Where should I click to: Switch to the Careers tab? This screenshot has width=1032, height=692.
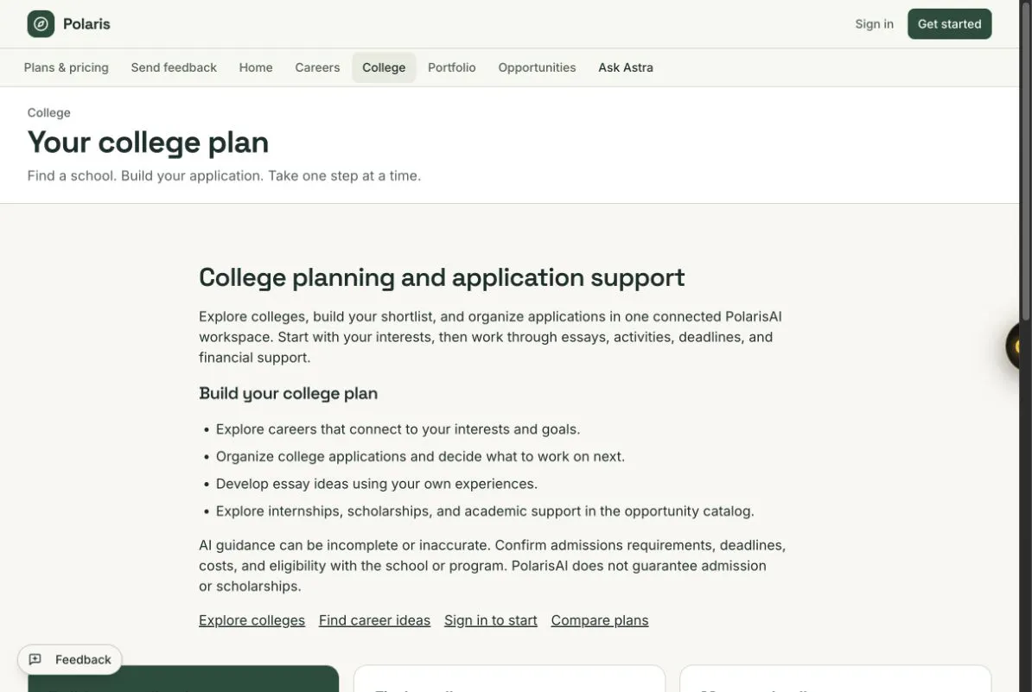(317, 67)
